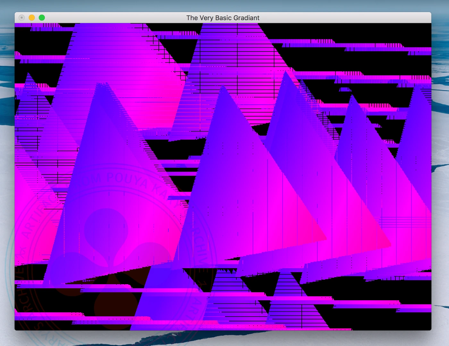
Task: Click the black wedge at canvas bottom-left
Action: (x=29, y=272)
